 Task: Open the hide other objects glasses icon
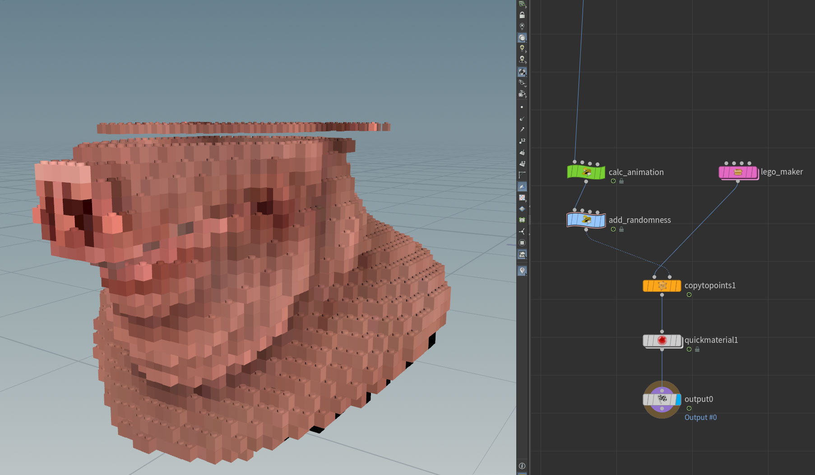pos(522,83)
